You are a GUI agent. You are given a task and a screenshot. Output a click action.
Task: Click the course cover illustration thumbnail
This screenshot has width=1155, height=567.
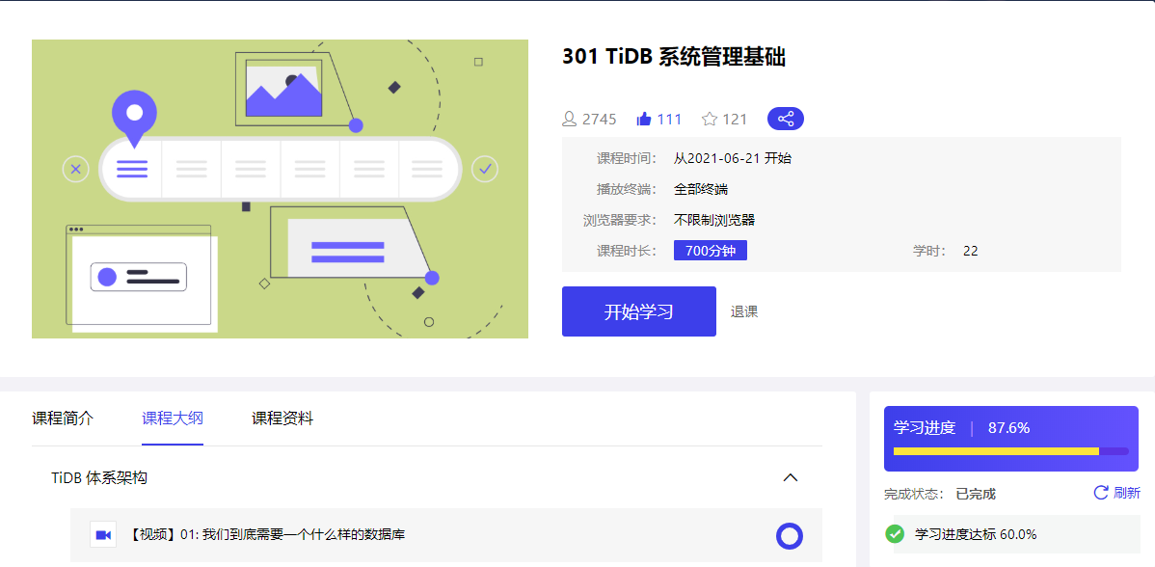pos(280,189)
